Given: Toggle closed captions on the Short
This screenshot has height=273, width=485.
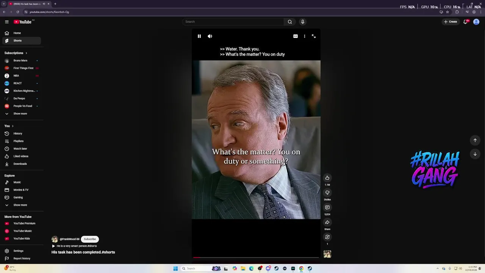Looking at the screenshot, I should tap(296, 36).
